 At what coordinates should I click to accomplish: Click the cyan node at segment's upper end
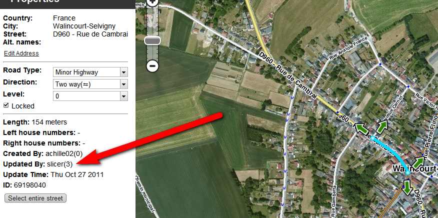click(x=372, y=138)
